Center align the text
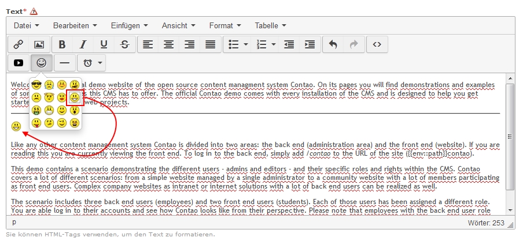Screen dimensions: 523x241 pyautogui.click(x=168, y=44)
